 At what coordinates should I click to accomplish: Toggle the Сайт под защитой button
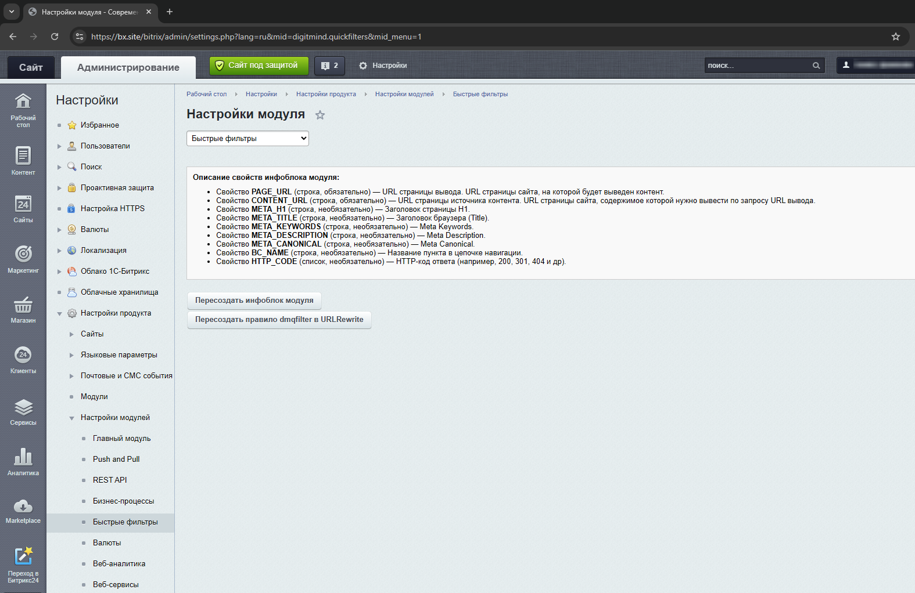coord(259,66)
